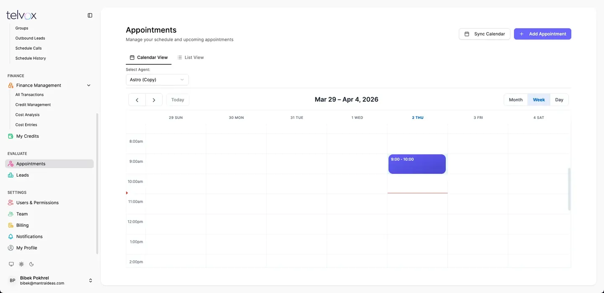The width and height of the screenshot is (604, 293).
Task: Select the Week view
Action: 539,100
